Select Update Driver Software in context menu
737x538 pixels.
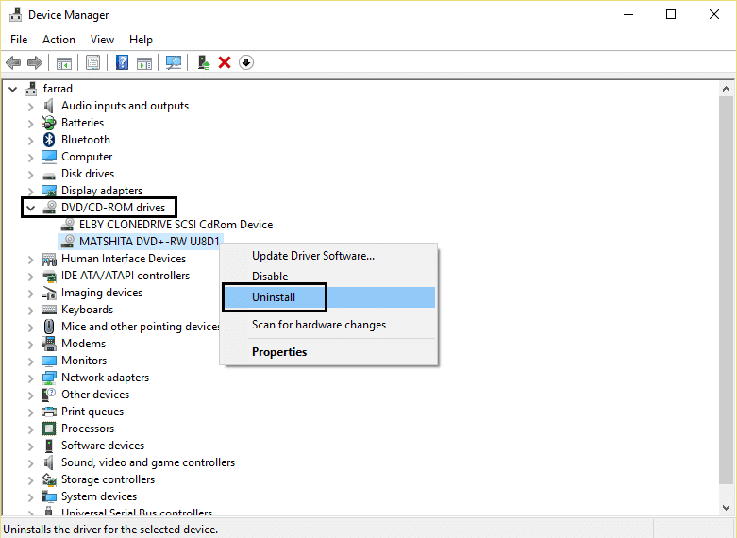[312, 256]
